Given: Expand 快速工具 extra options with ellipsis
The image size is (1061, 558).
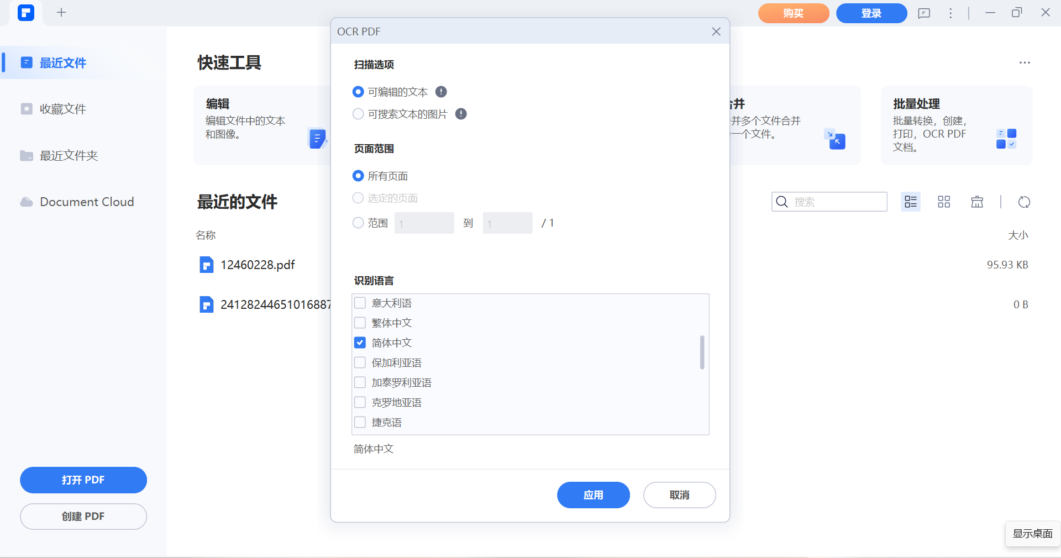Looking at the screenshot, I should tap(1025, 62).
